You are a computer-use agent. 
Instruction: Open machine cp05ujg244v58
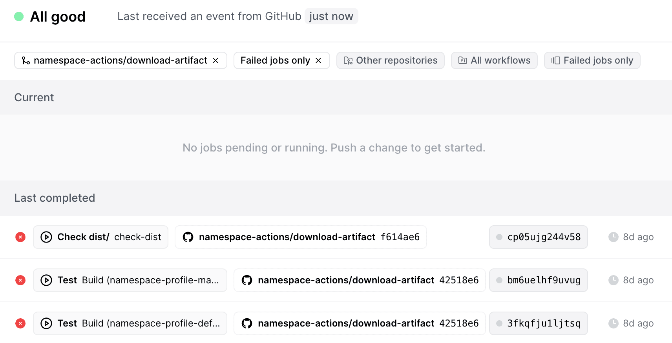point(538,237)
